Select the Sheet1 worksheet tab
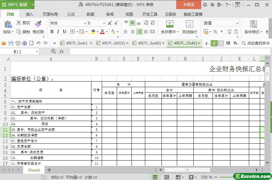The image size is (272, 180). pyautogui.click(x=34, y=170)
